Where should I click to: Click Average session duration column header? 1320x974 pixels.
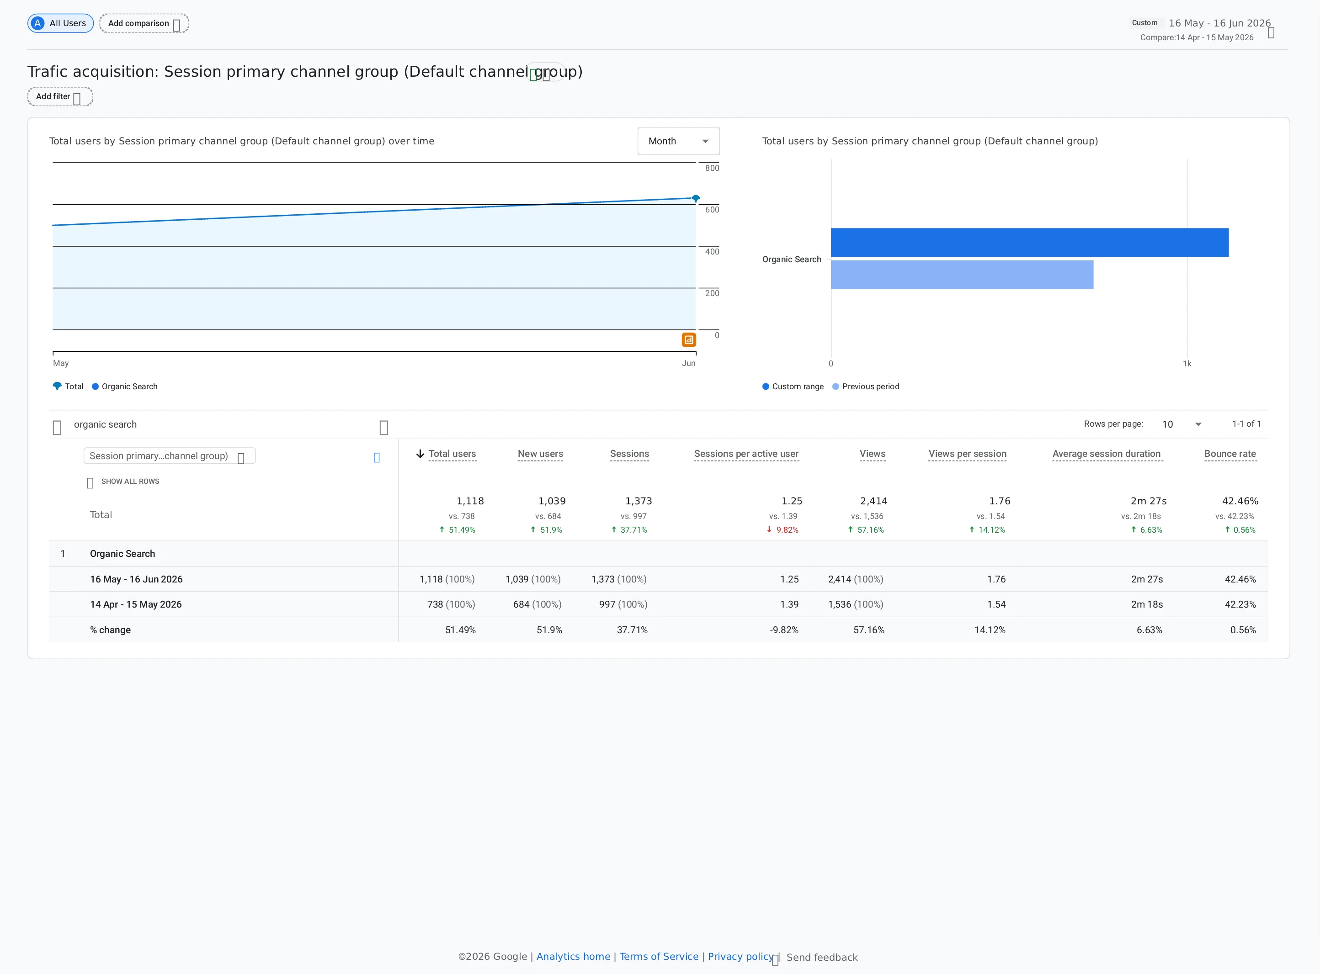[1107, 453]
